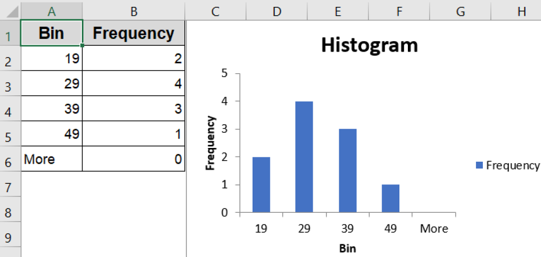Click the Frequency legend entry
This screenshot has width=541, height=257.
507,165
